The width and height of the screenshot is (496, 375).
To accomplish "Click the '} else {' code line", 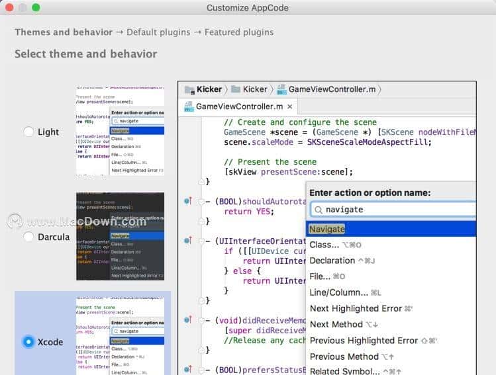I will point(242,271).
